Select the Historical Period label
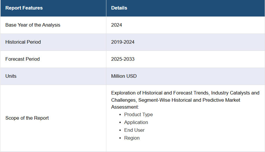The width and height of the screenshot is (265, 152). tap(23, 42)
